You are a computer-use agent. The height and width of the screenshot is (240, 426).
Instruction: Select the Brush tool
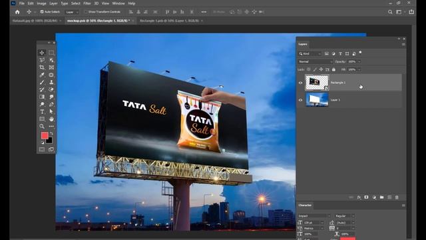(42, 82)
